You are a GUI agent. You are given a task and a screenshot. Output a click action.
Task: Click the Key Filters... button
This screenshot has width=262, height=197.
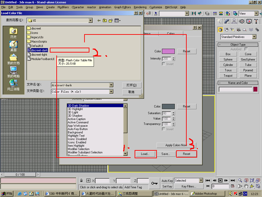pyautogui.click(x=189, y=186)
